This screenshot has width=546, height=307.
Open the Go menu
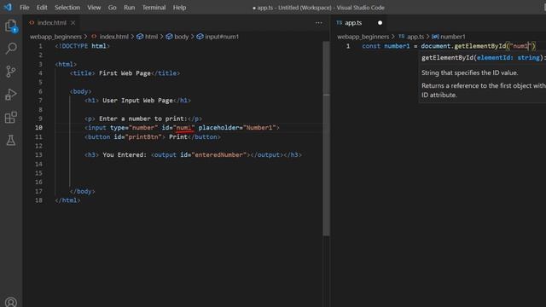(112, 8)
